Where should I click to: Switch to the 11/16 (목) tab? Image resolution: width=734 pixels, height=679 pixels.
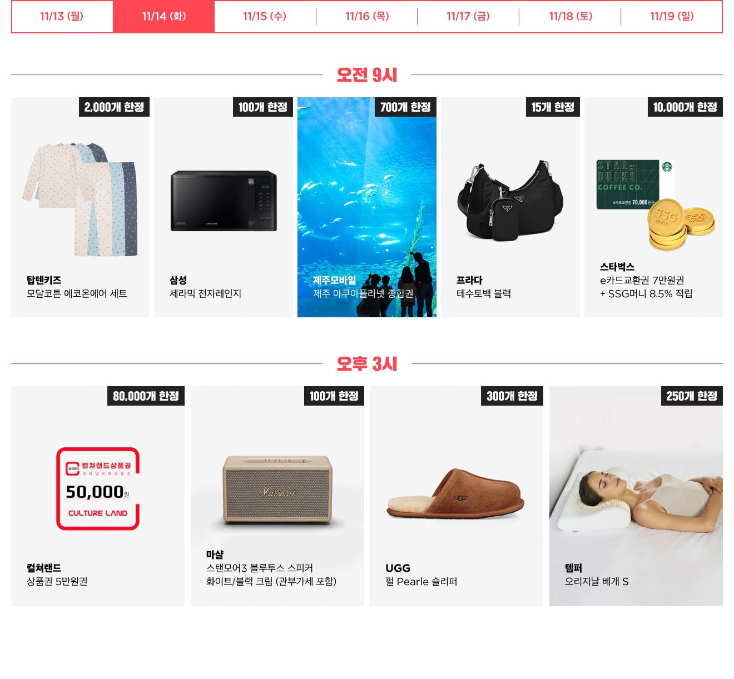tap(367, 16)
